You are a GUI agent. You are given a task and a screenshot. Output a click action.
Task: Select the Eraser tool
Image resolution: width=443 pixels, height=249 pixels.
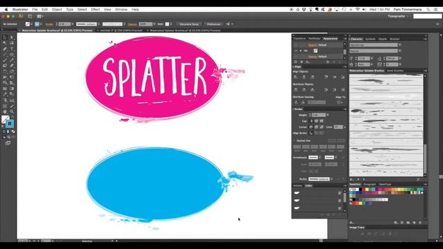coord(12,66)
